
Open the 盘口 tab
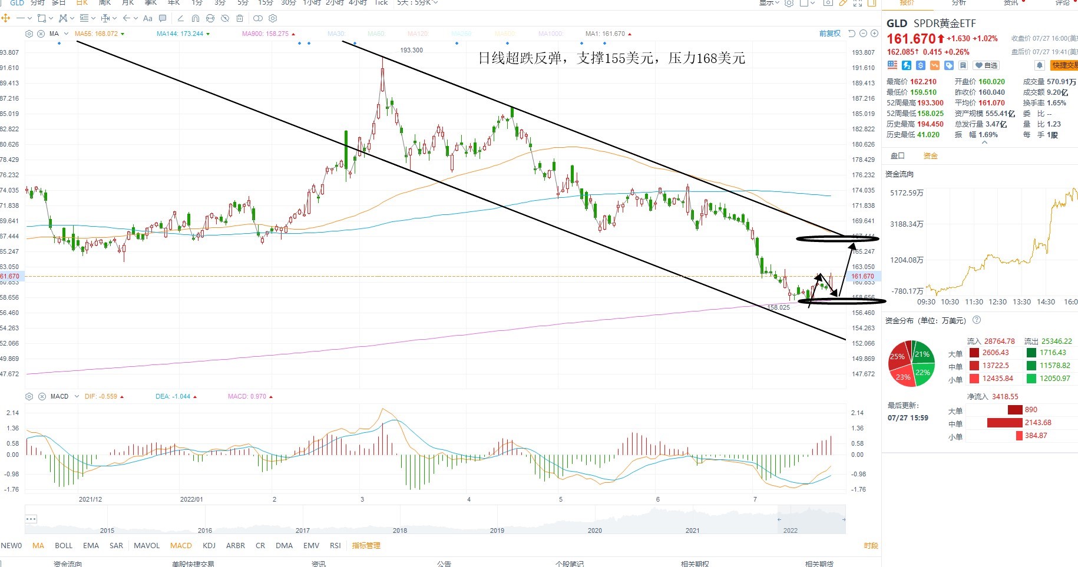(898, 156)
